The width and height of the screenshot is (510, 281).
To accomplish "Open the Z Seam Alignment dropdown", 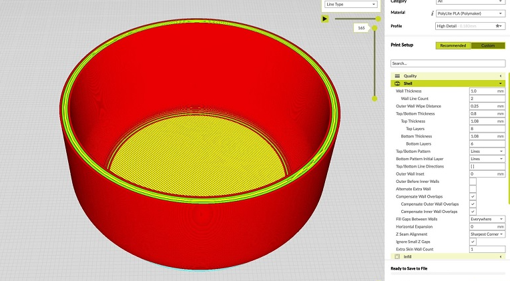I will pyautogui.click(x=487, y=234).
